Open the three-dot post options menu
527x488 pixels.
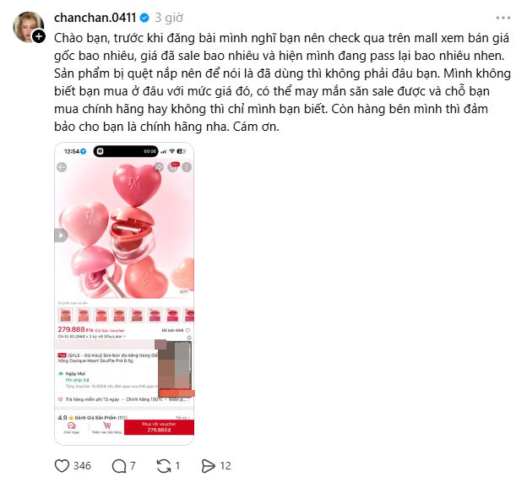click(503, 18)
